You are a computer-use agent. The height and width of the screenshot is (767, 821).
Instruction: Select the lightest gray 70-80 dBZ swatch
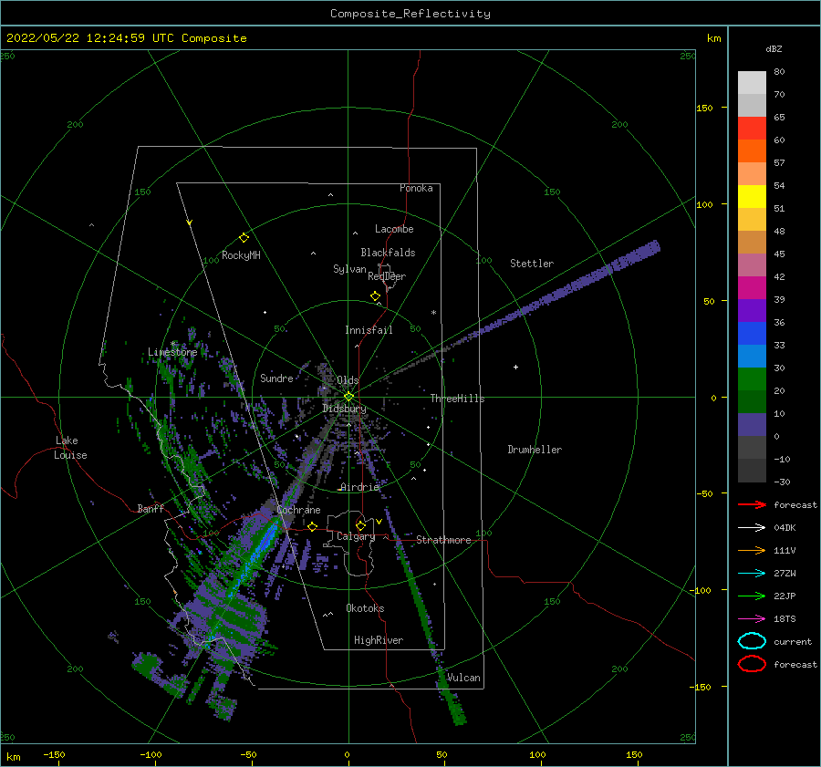click(x=752, y=82)
